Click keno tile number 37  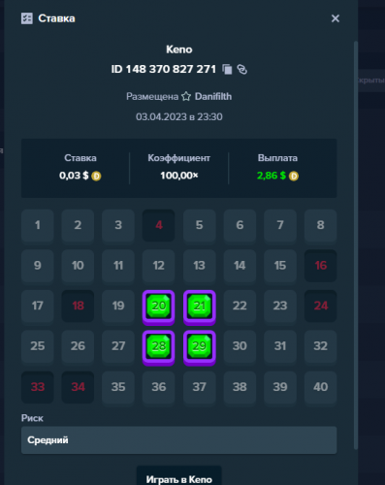[x=200, y=387]
